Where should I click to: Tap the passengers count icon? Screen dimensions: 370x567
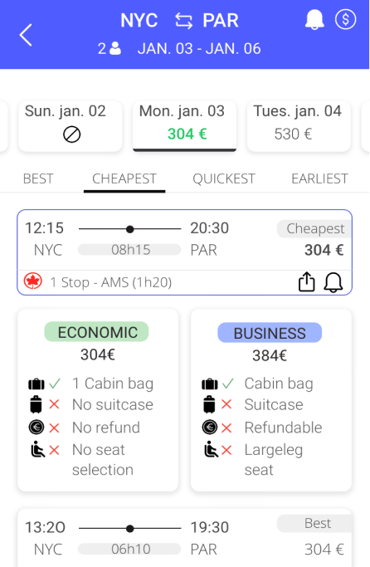(x=115, y=48)
